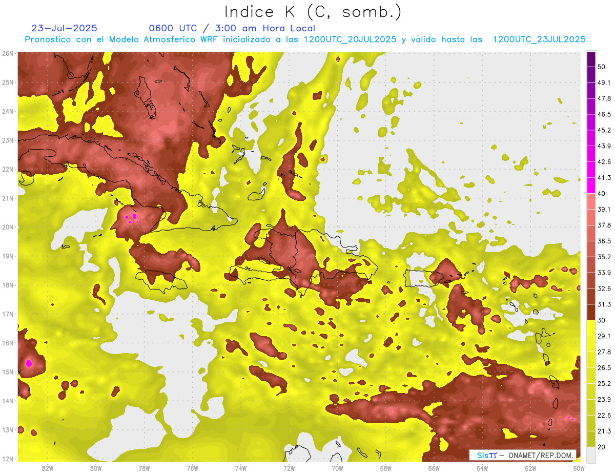Click the "66W" longitude label

pos(434,468)
